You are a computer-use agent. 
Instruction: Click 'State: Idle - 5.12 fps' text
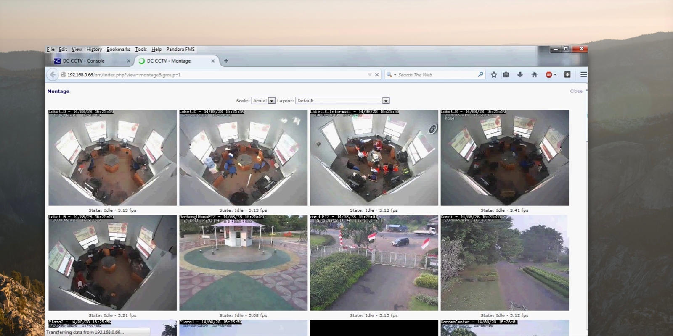click(x=504, y=315)
